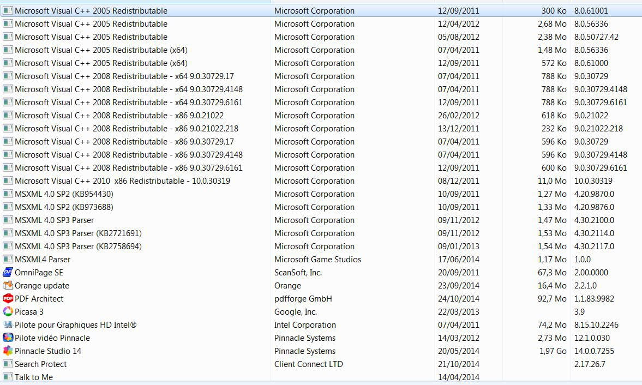Image resolution: width=642 pixels, height=385 pixels.
Task: Click version number 8.15.10.2246
Action: (x=596, y=325)
